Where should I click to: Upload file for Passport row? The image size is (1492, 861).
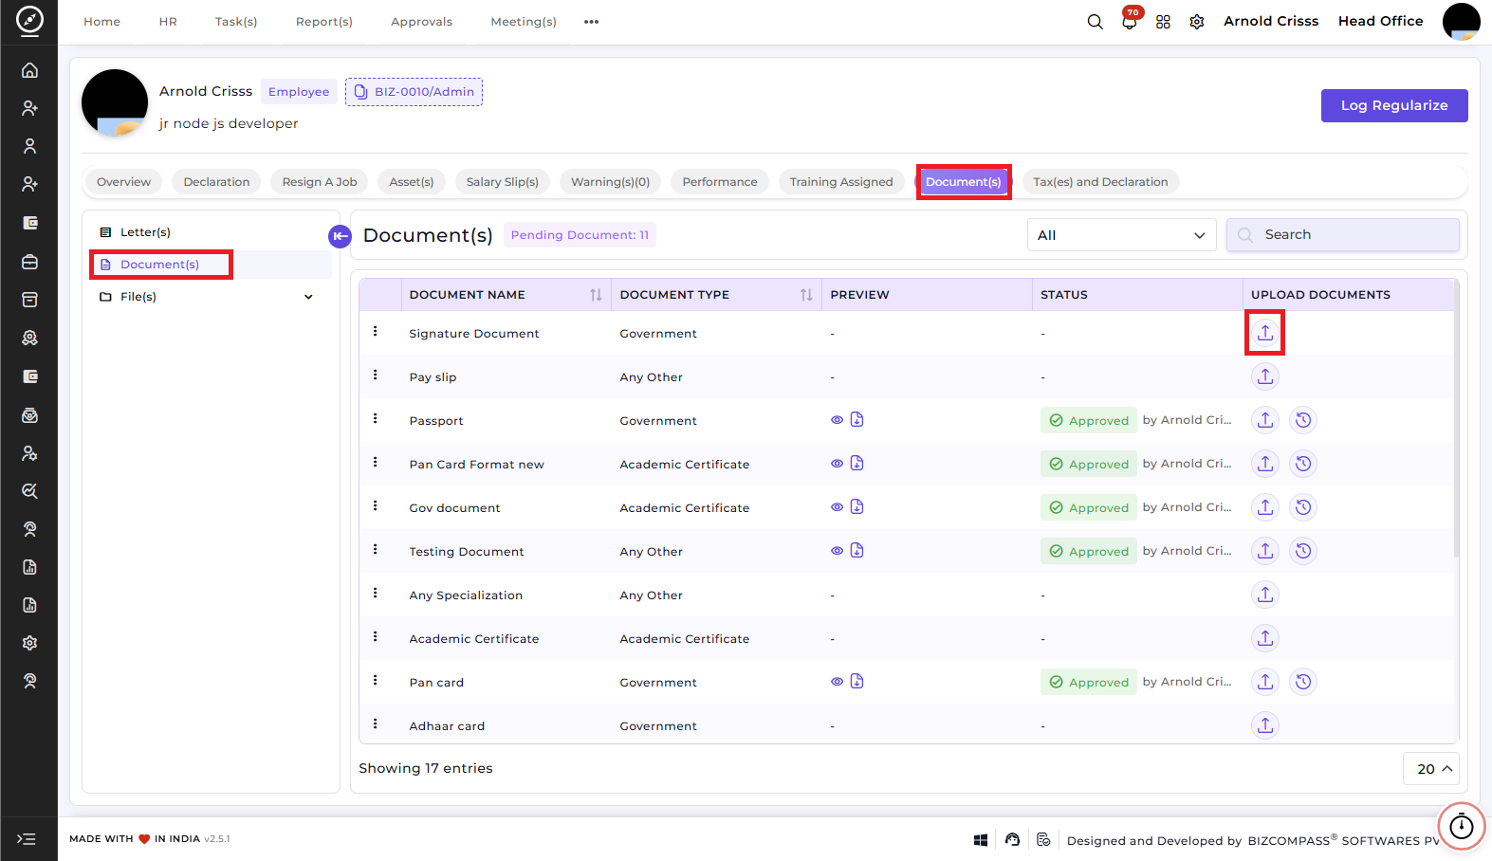click(x=1264, y=420)
